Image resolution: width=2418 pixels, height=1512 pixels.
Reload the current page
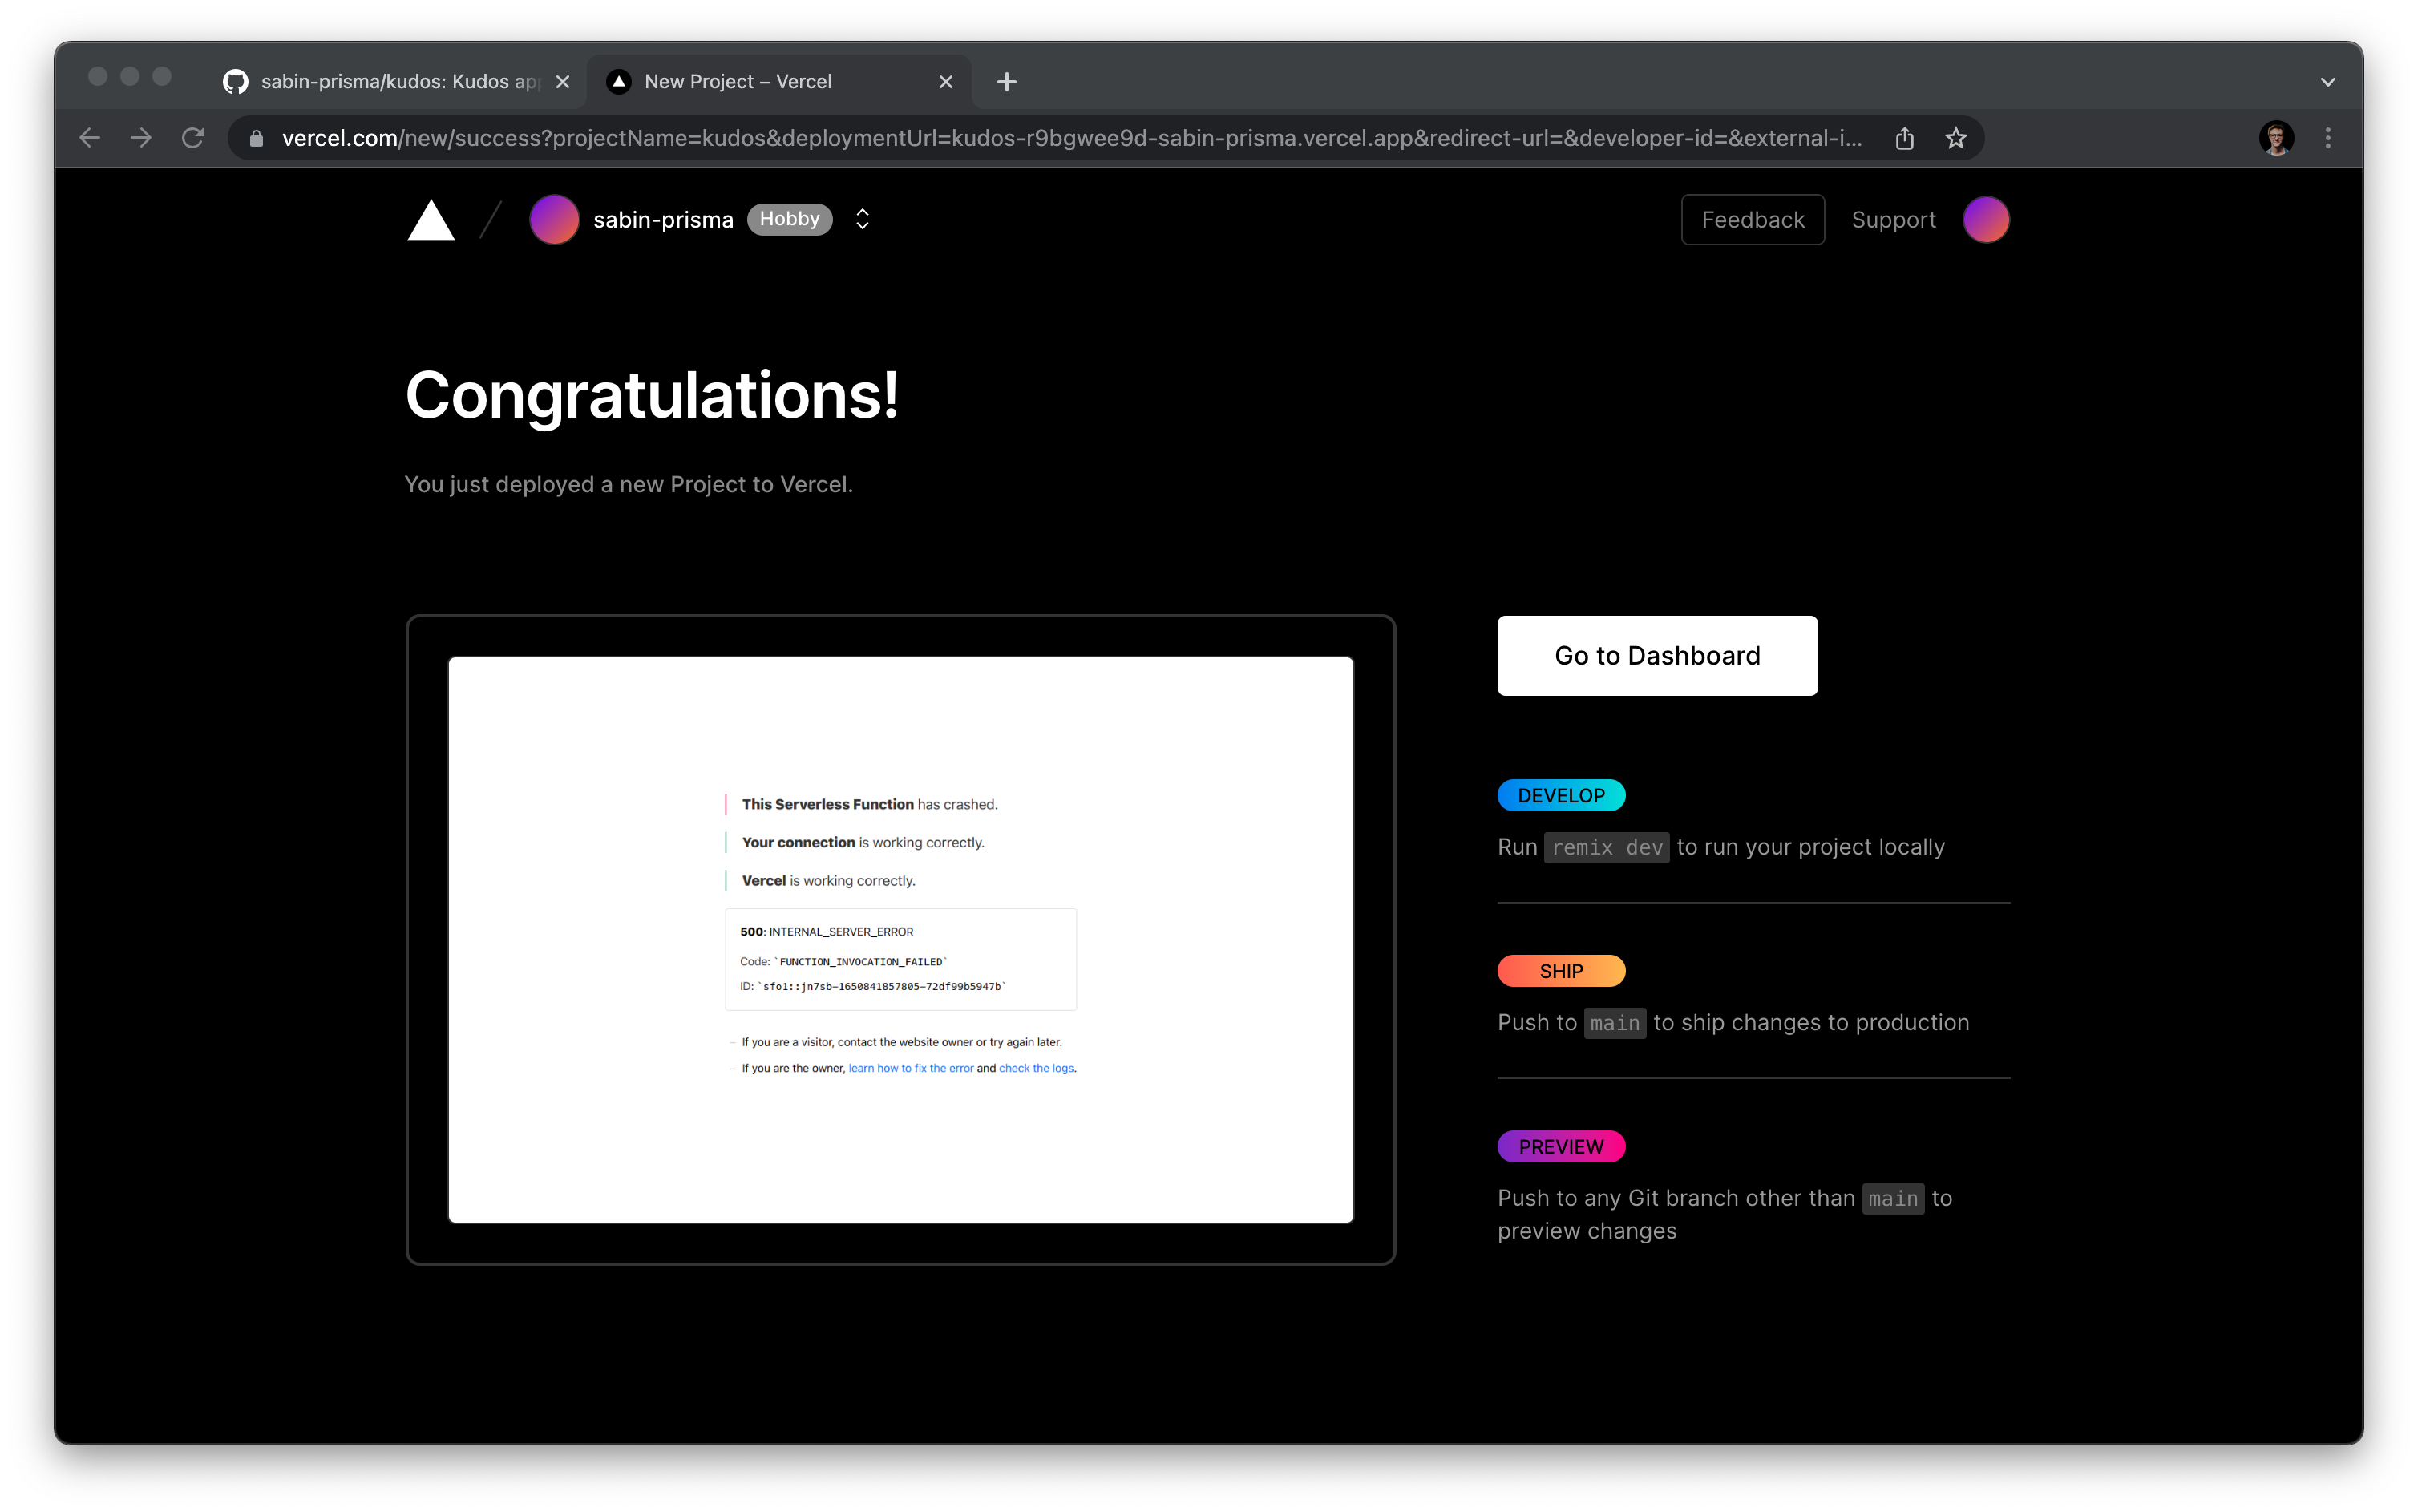pyautogui.click(x=193, y=138)
